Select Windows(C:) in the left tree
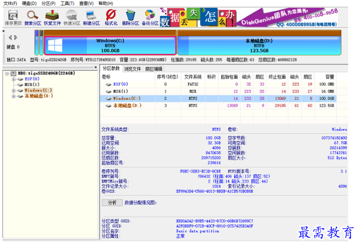This screenshot has height=248, width=358. click(38, 90)
